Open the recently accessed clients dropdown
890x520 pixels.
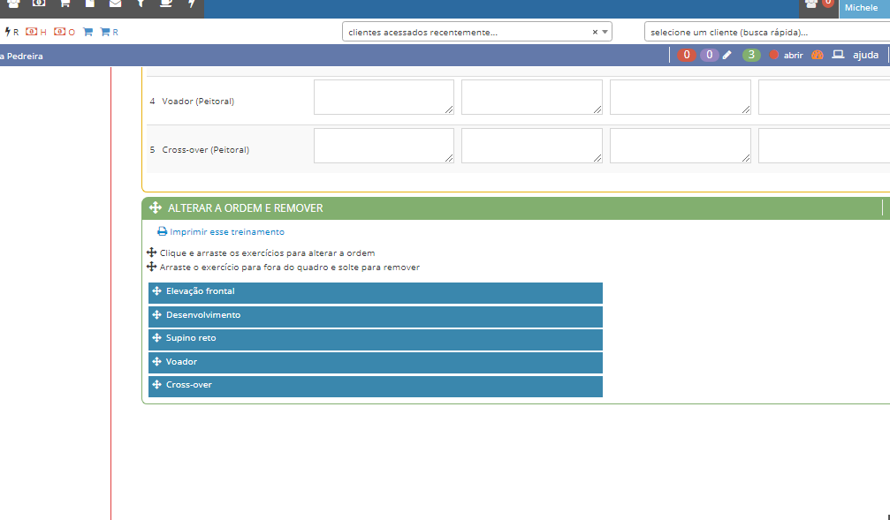tap(468, 32)
